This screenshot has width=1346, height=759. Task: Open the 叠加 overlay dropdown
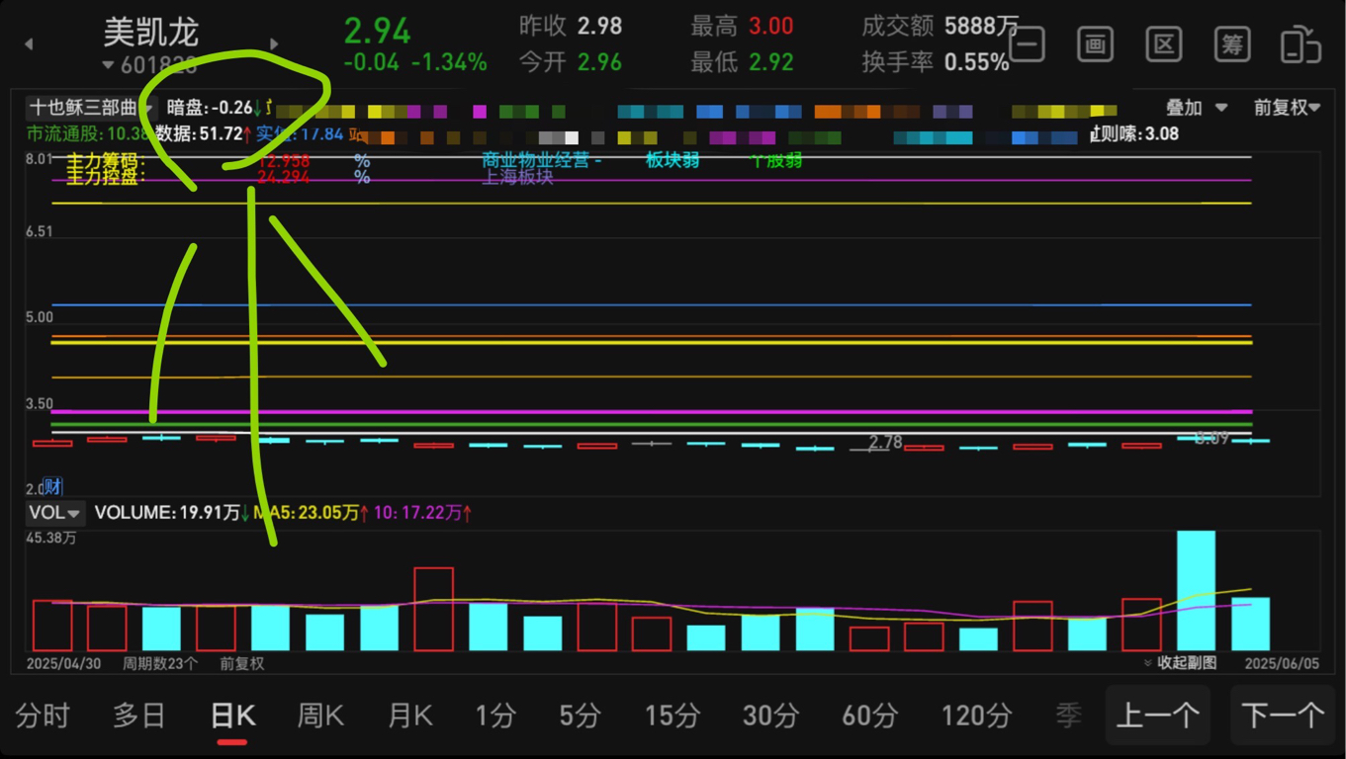[x=1198, y=108]
